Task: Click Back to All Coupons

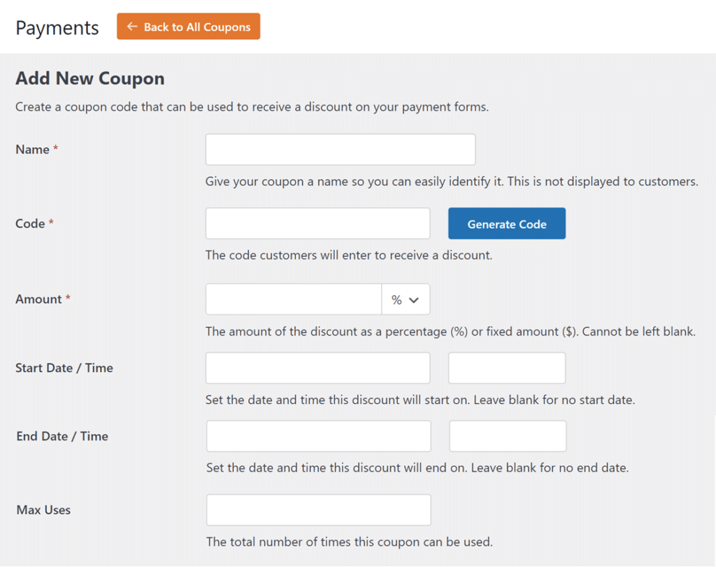Action: (x=189, y=27)
